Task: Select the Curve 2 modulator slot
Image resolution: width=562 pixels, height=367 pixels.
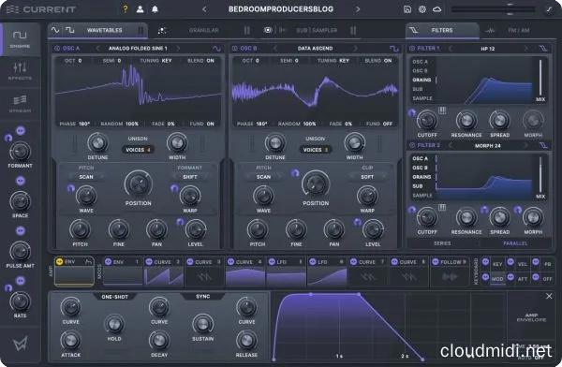Action: (163, 272)
